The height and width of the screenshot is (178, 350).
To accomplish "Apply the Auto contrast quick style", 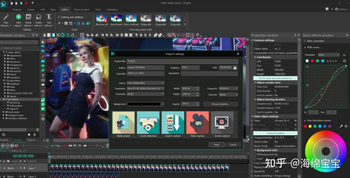I will pyautogui.click(x=131, y=20).
